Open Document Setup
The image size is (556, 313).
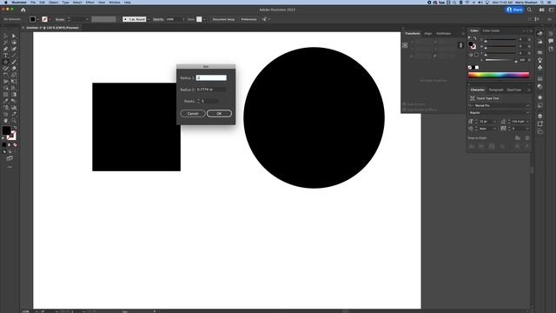tap(223, 19)
